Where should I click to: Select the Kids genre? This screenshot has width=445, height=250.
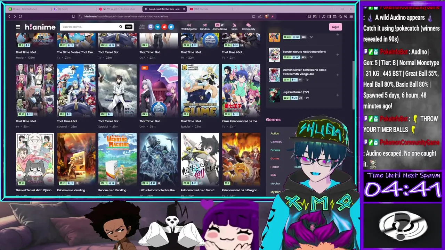coord(273,175)
